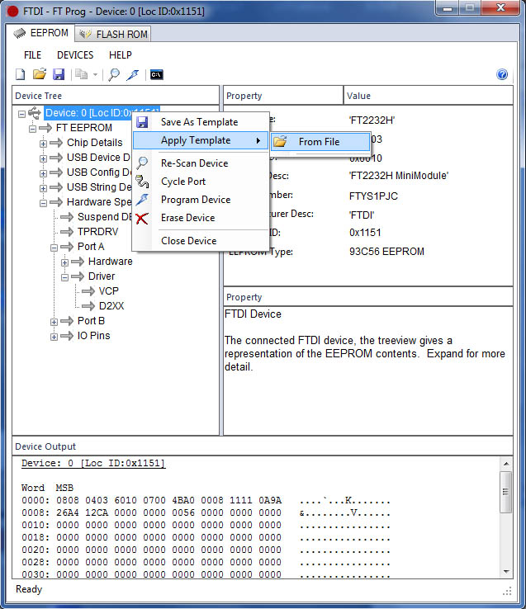Switch to the FLASH ROM tab

(x=113, y=34)
